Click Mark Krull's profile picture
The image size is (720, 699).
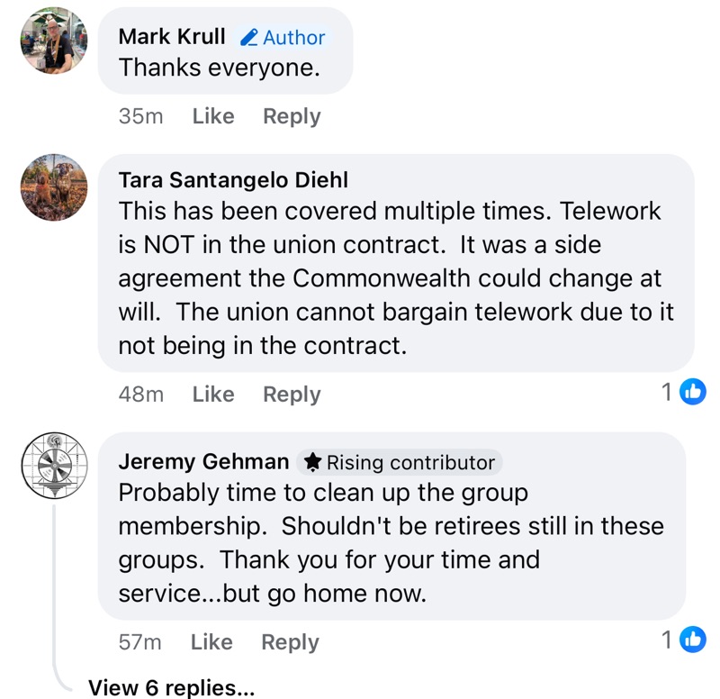(x=54, y=41)
